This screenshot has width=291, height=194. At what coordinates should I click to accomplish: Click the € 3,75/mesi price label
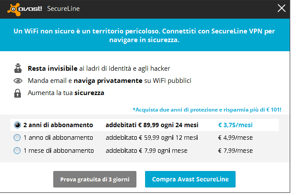(x=235, y=125)
